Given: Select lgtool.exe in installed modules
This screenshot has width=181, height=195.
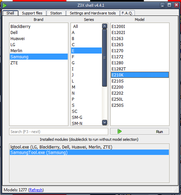Looking at the screenshot, I should [89, 147].
